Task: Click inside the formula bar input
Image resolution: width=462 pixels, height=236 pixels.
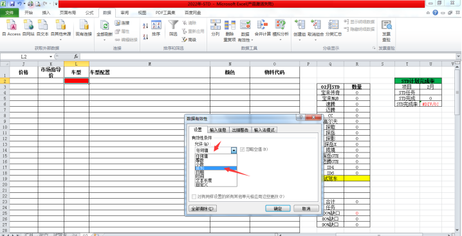Action: [268, 56]
